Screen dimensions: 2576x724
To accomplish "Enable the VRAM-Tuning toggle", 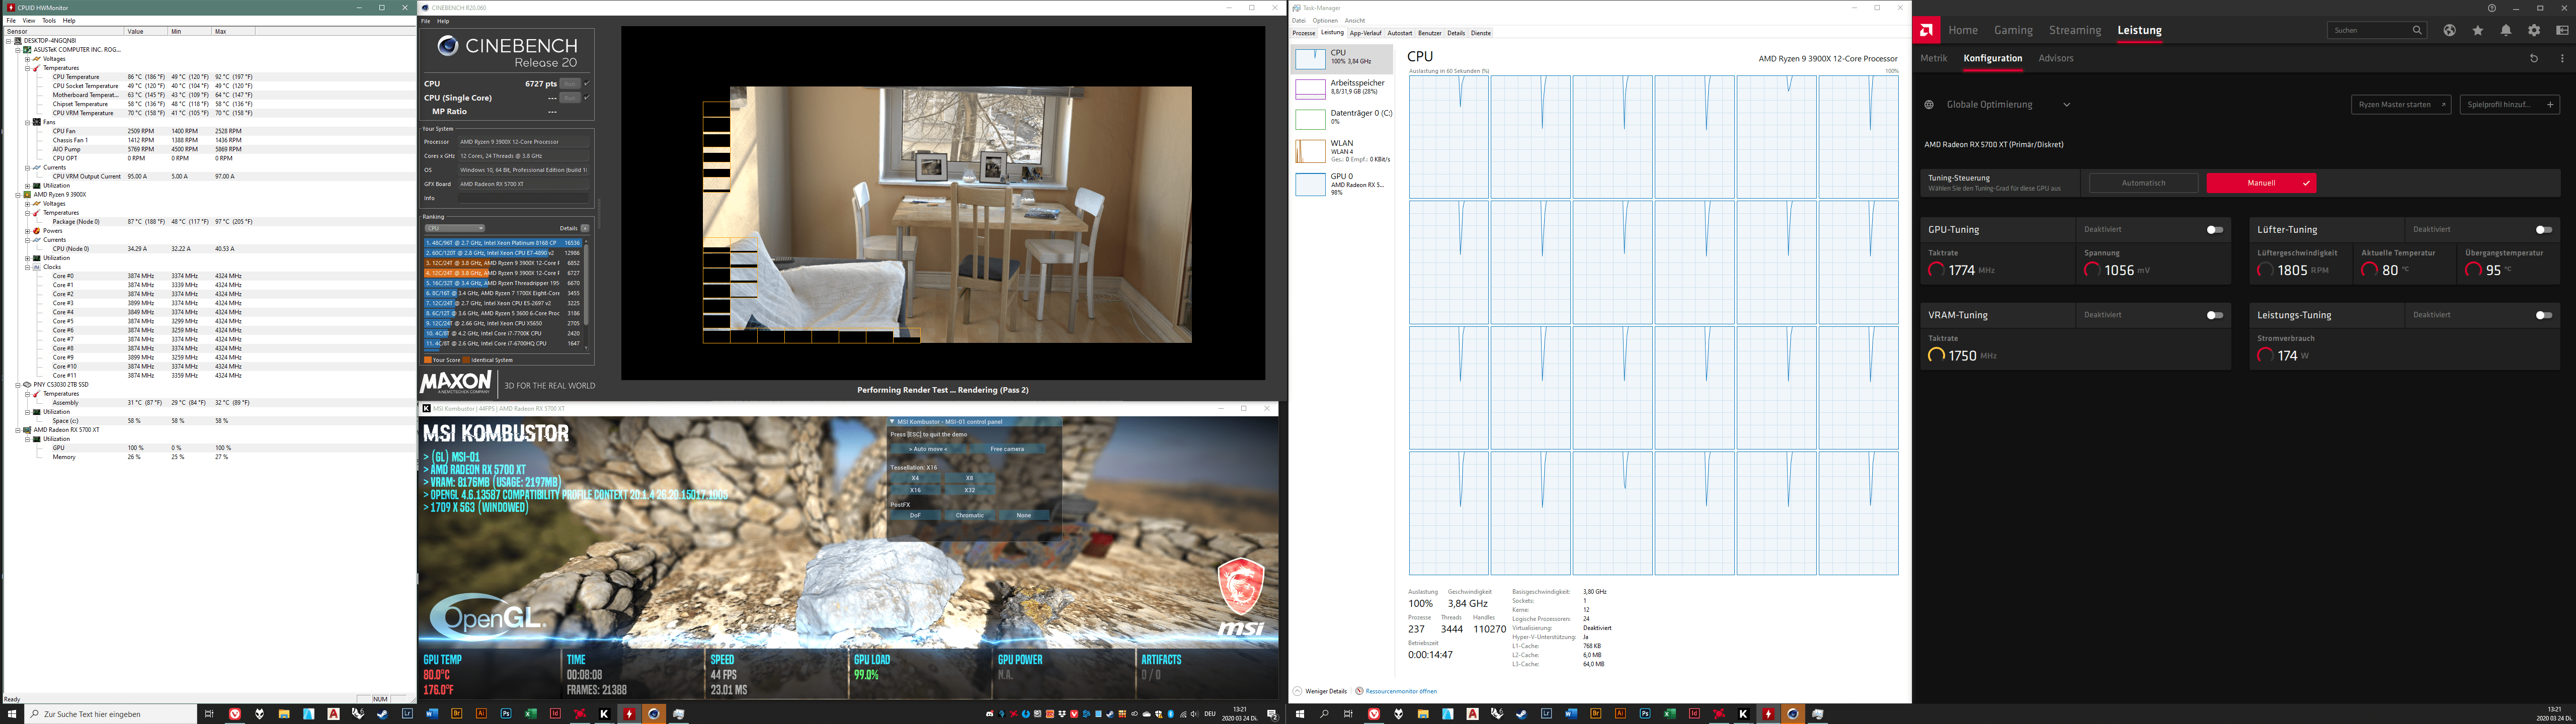I will pos(2215,315).
